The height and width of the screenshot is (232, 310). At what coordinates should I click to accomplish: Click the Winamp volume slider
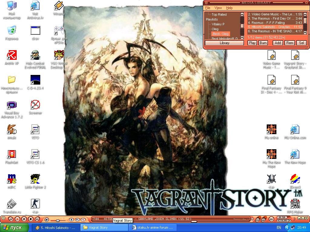[58, 220]
